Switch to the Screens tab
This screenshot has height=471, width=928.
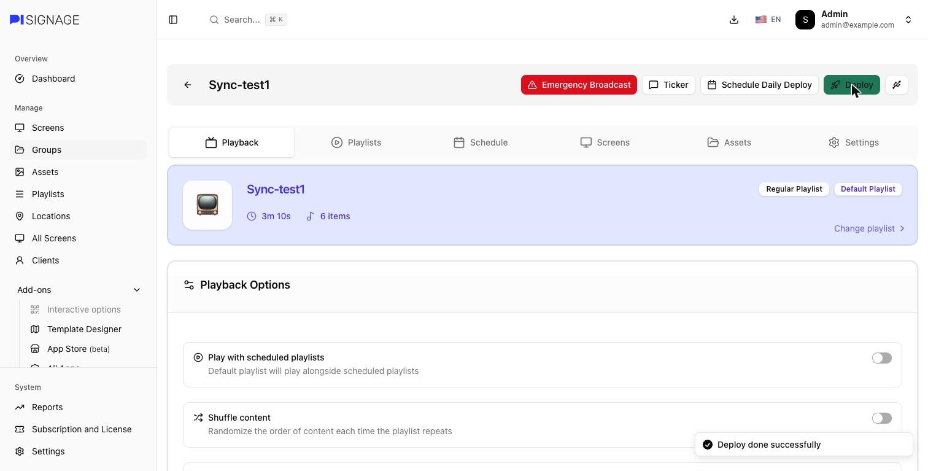(x=605, y=142)
